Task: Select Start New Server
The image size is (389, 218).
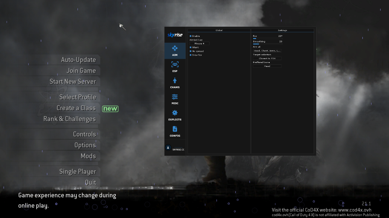Action: pos(73,82)
